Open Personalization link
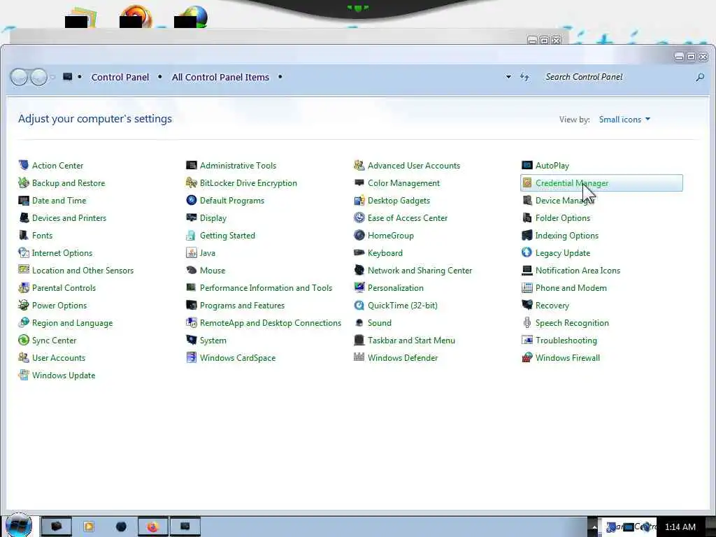 point(396,287)
